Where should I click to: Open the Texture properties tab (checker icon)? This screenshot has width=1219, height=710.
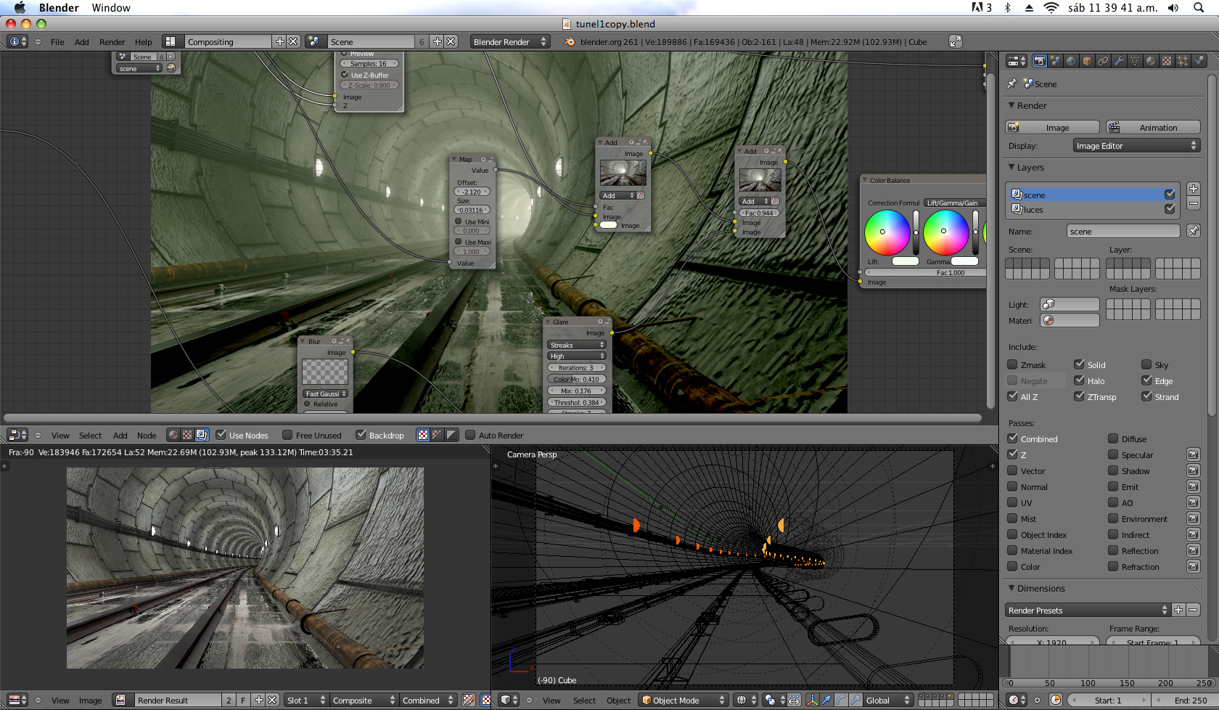(1167, 61)
